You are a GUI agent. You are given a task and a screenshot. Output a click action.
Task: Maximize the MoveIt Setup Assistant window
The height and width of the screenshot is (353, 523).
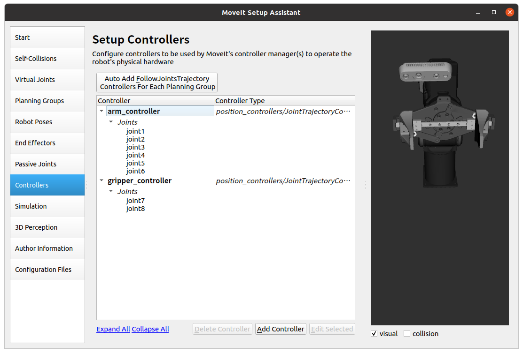(494, 12)
